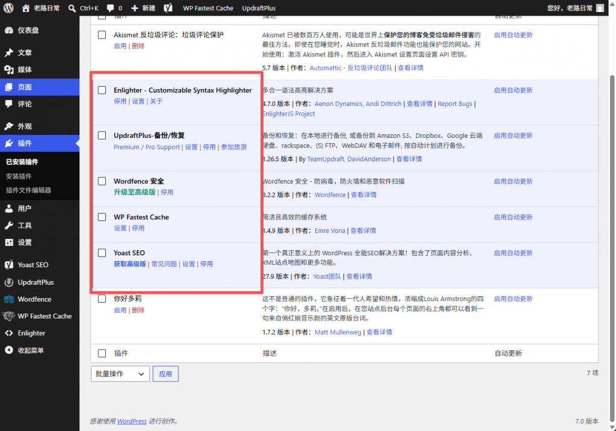616x431 pixels.
Task: Click the Wordfence sidebar icon
Action: pos(9,299)
